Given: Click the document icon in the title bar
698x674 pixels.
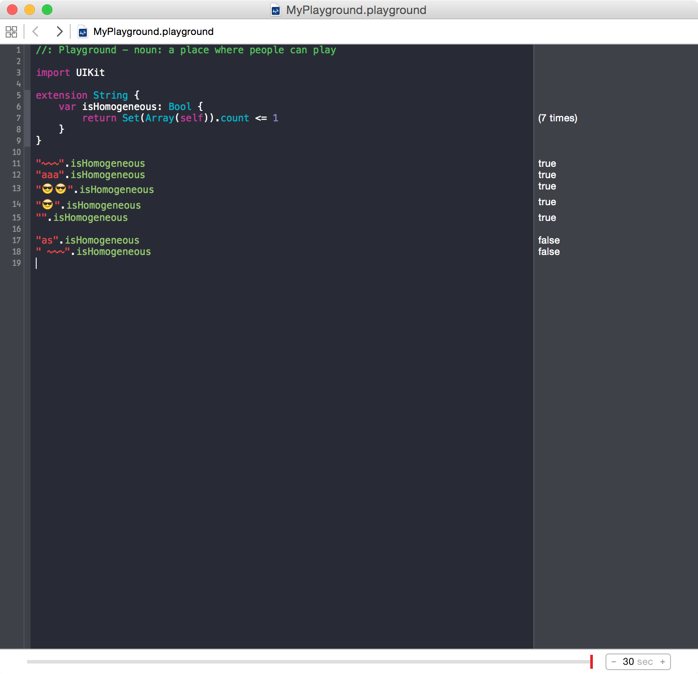Looking at the screenshot, I should (276, 10).
